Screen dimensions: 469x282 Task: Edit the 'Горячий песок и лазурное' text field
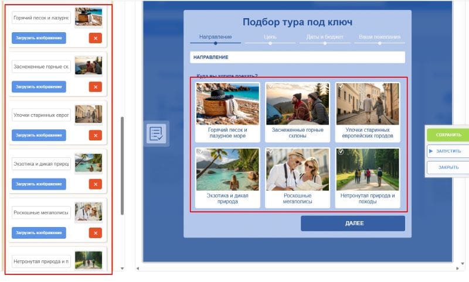41,18
